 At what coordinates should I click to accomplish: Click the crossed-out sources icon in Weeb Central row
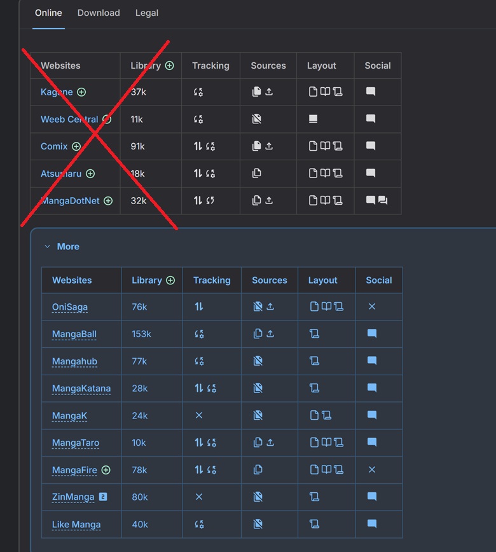(257, 119)
